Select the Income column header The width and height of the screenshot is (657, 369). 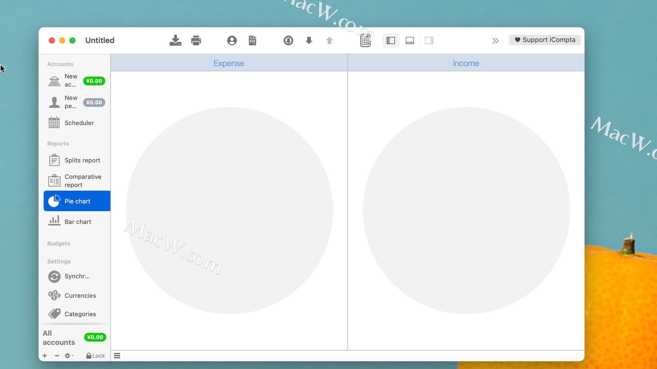coord(466,63)
